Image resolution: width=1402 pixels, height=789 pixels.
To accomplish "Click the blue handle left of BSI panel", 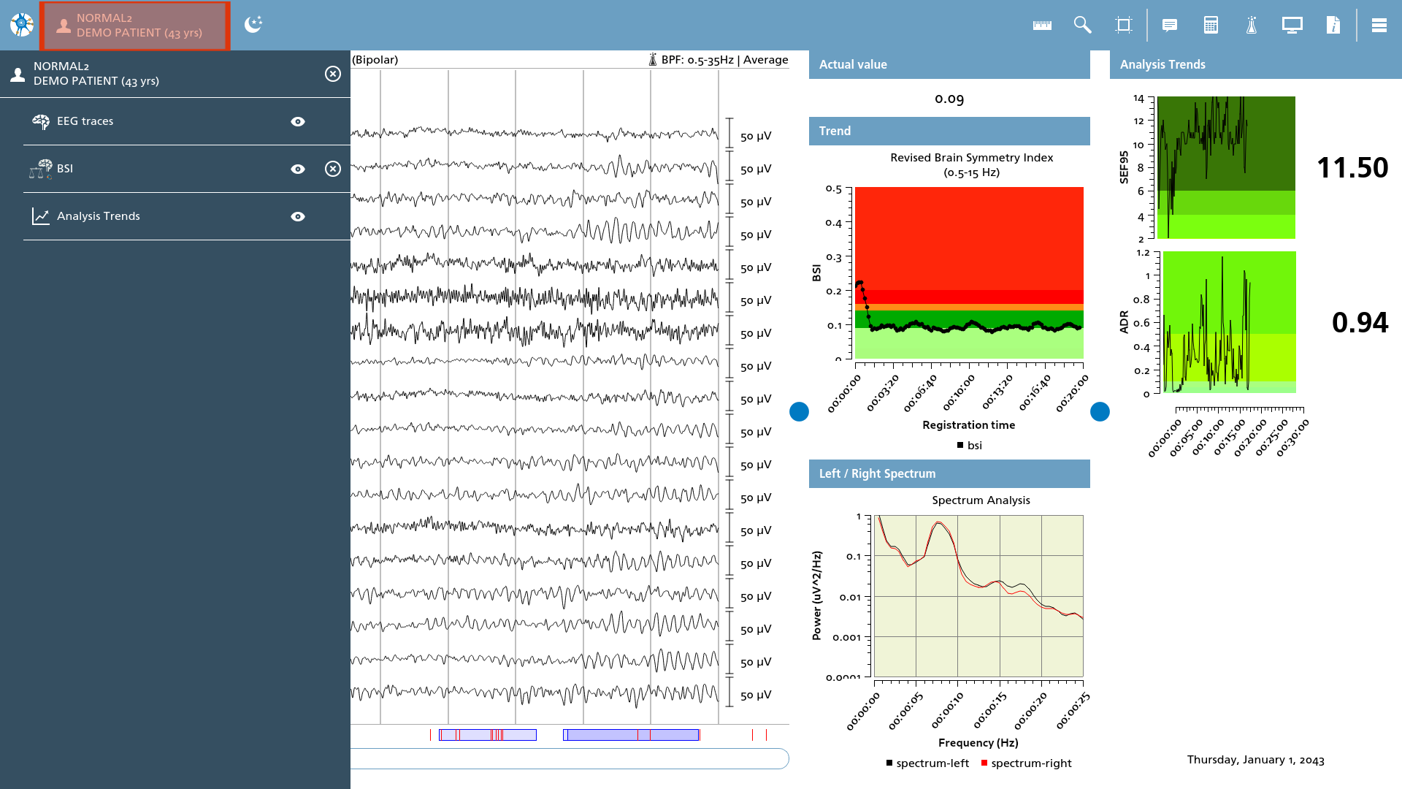I will point(799,412).
